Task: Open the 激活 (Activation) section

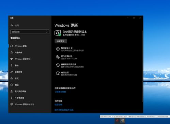Action: coord(15,85)
